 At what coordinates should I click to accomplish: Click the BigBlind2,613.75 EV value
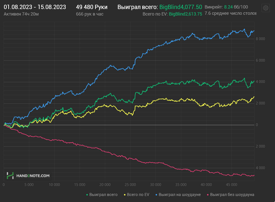coord(185,14)
